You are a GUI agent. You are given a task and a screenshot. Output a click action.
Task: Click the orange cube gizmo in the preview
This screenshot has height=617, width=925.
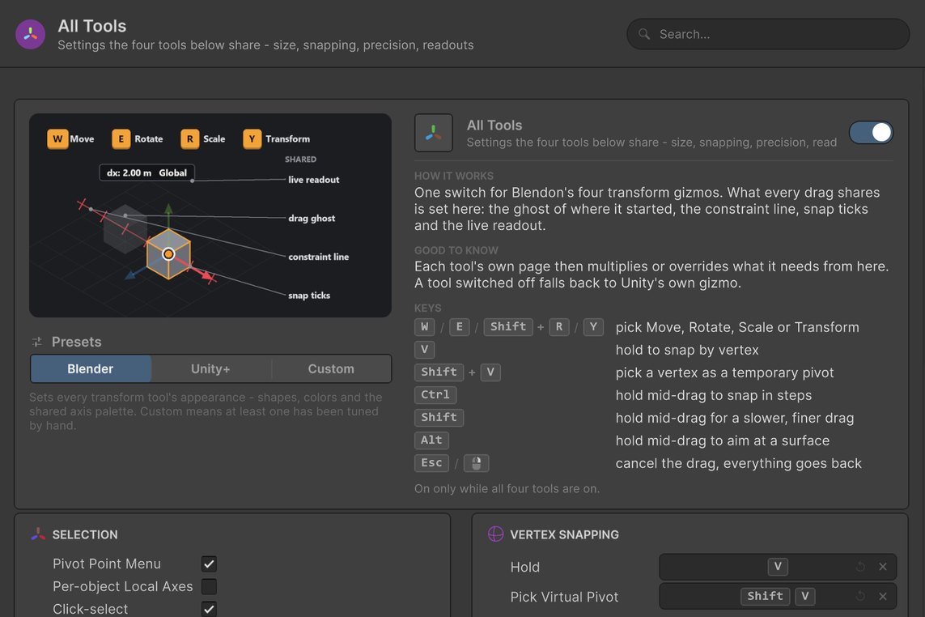pos(168,254)
